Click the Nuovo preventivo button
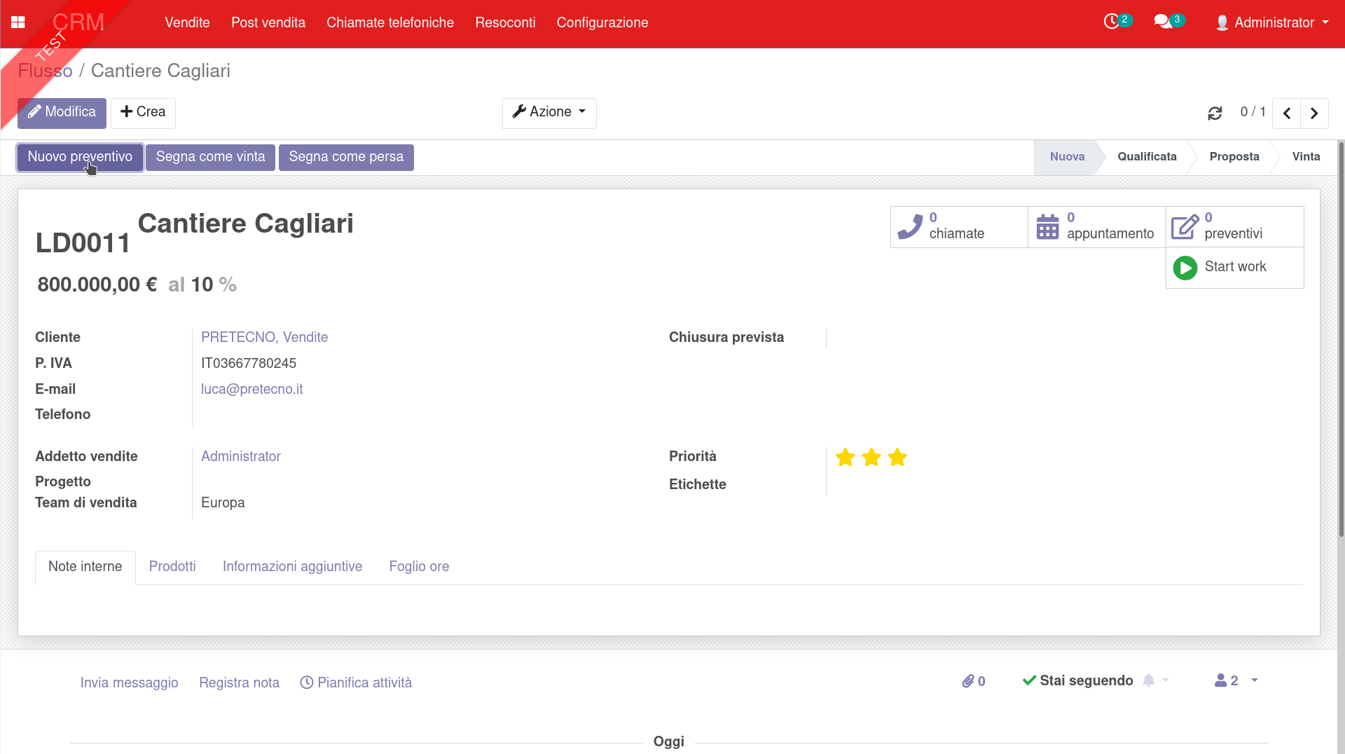 point(80,157)
